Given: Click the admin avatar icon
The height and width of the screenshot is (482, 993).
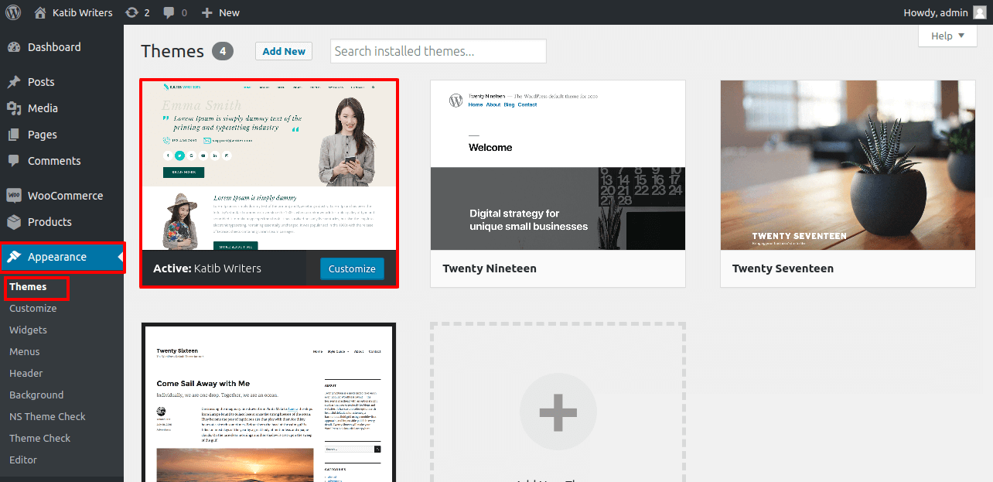Looking at the screenshot, I should (980, 12).
